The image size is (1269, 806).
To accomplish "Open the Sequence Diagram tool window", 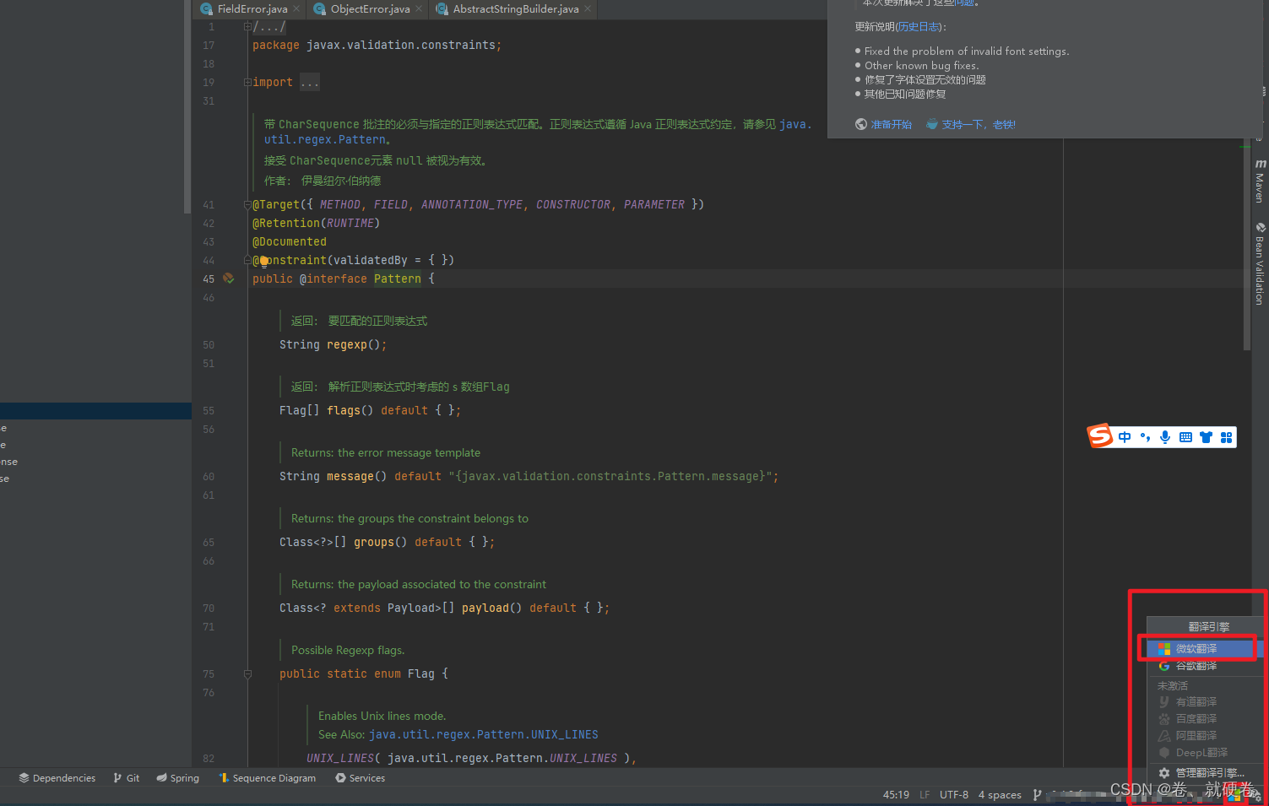I will [267, 778].
